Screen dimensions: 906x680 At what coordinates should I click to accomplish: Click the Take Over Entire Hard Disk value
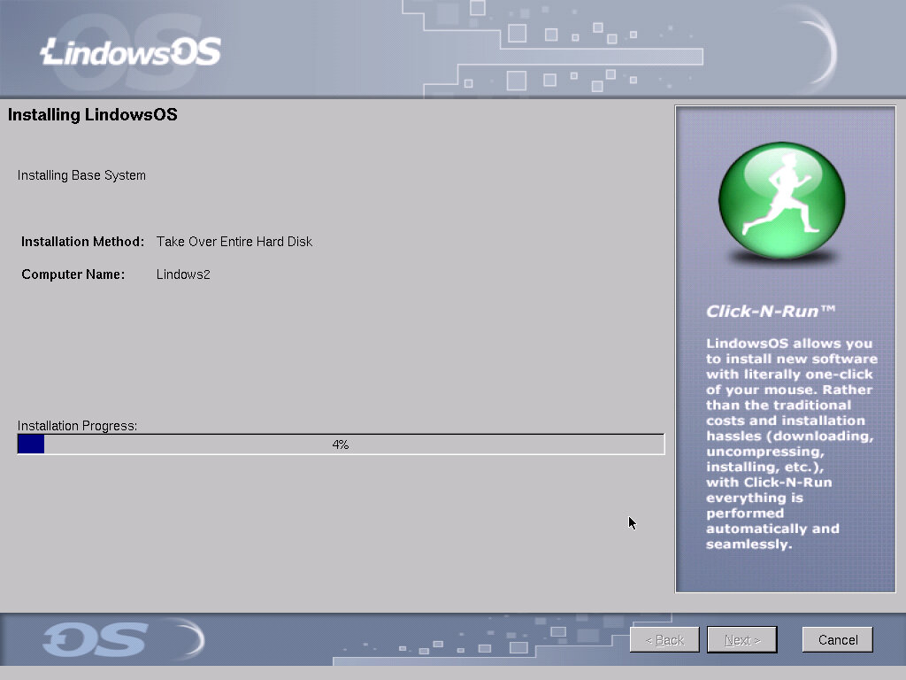coord(234,242)
